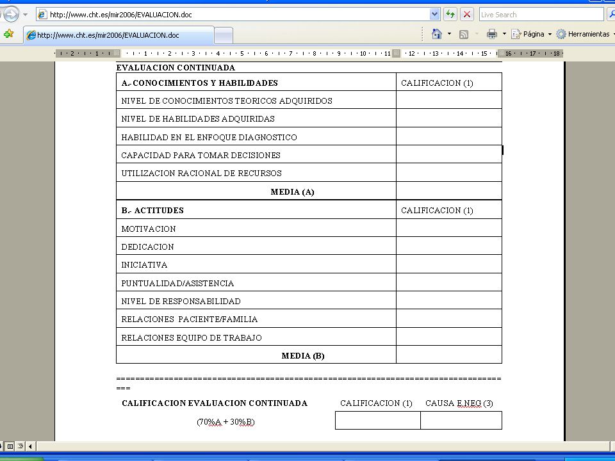Click PUNTUALIDAD/ASISTENCIA row text
615x461 pixels.
pyautogui.click(x=177, y=284)
